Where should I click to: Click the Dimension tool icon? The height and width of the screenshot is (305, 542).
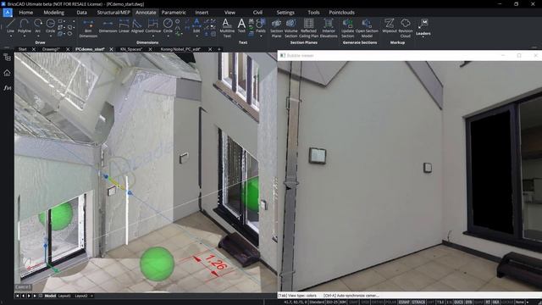pos(108,25)
